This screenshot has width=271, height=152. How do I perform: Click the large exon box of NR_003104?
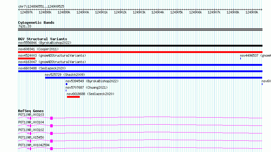tap(51, 126)
